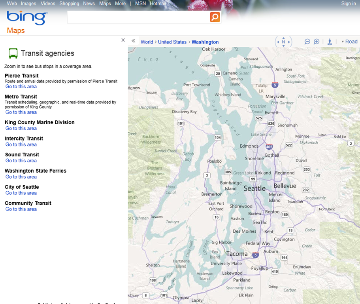Click the Bing logo

(x=27, y=18)
